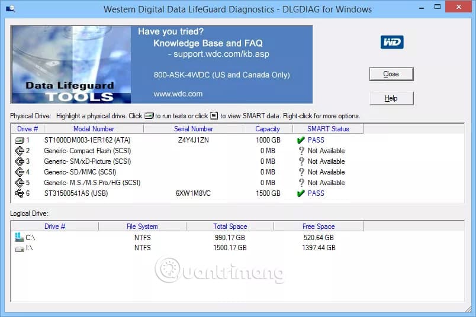Click the 1500 GB capacity value
The image size is (476, 317).
click(x=268, y=193)
